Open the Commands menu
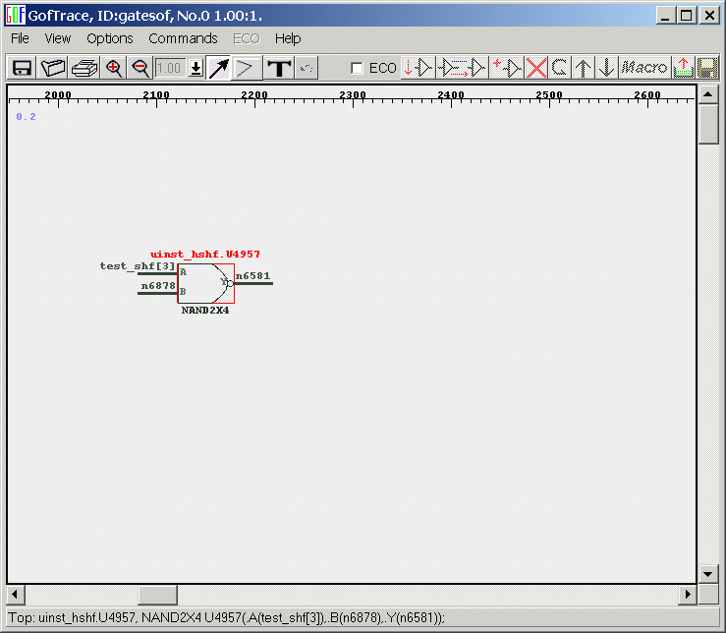This screenshot has width=726, height=633. click(183, 38)
